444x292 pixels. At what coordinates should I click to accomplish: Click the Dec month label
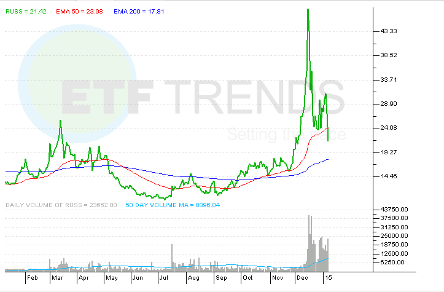coord(302,278)
